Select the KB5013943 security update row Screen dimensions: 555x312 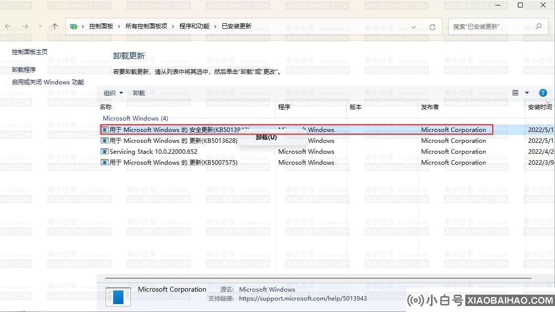point(297,129)
